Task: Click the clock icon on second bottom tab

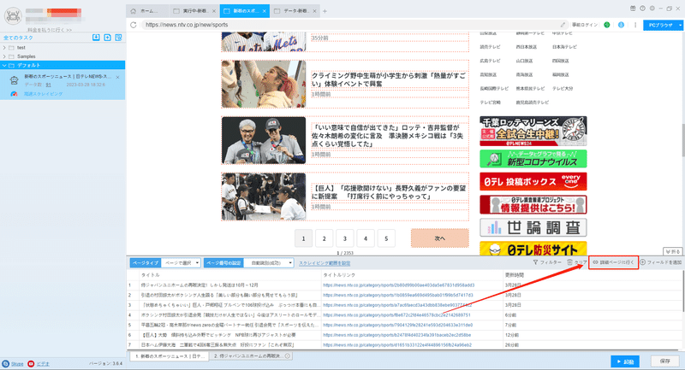Action: pyautogui.click(x=288, y=356)
